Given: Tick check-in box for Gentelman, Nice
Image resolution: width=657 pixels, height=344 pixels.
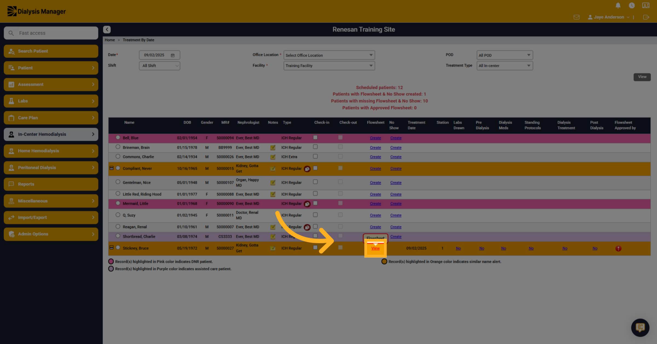Looking at the screenshot, I should point(315,182).
